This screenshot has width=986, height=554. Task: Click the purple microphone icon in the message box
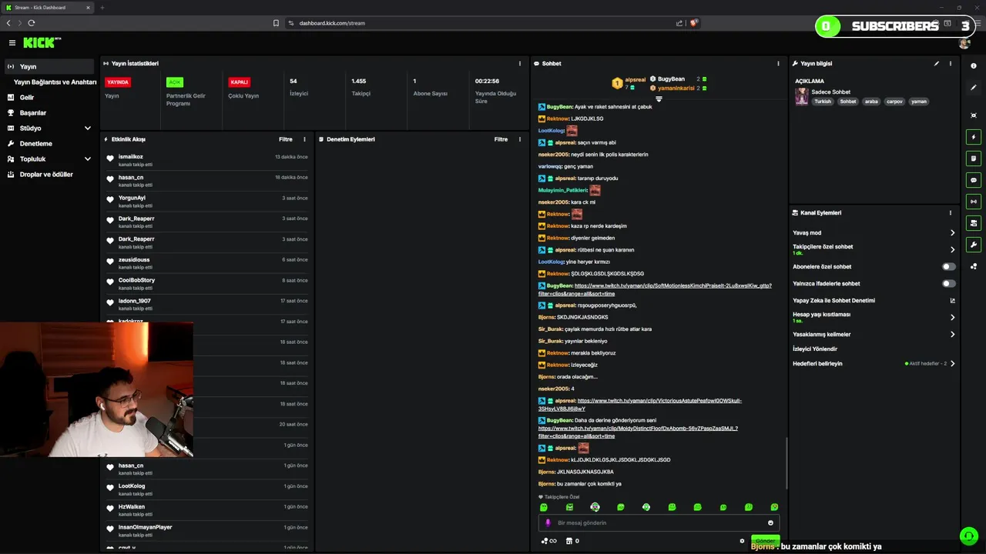[x=548, y=523]
